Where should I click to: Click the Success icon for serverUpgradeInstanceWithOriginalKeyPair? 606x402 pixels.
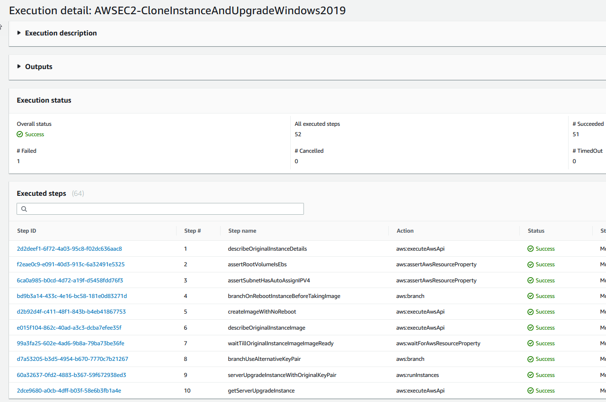[x=530, y=375]
